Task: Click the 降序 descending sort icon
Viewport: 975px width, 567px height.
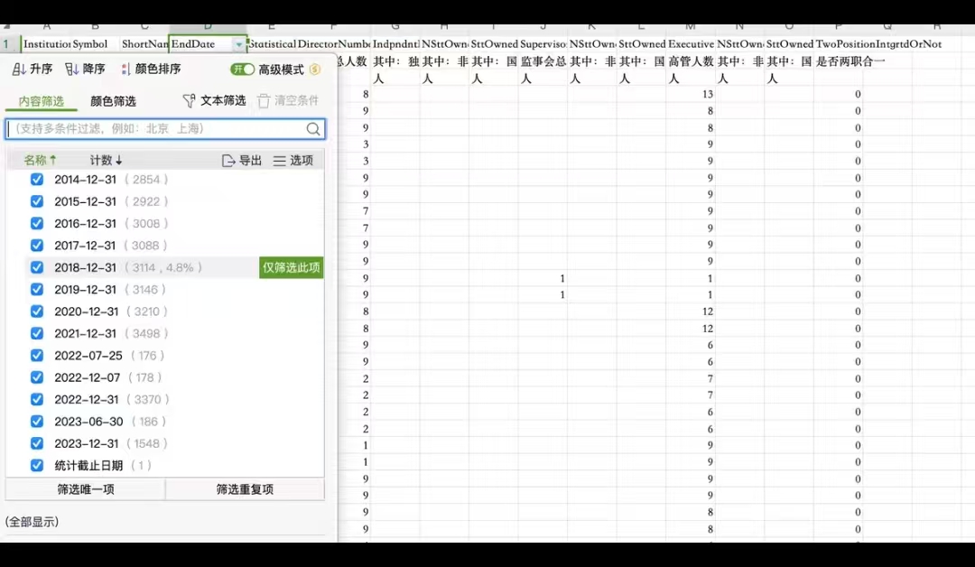Action: (x=72, y=70)
